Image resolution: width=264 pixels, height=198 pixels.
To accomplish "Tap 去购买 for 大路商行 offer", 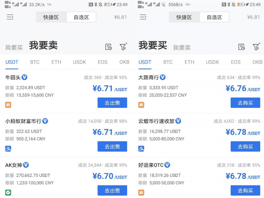I will pos(245,103).
